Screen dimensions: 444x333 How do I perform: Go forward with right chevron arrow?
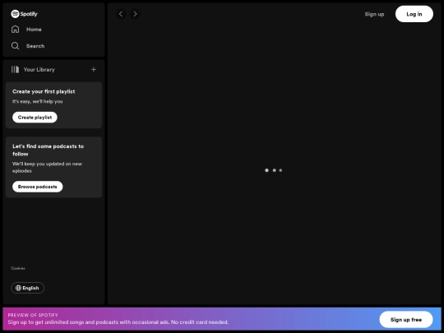[135, 14]
